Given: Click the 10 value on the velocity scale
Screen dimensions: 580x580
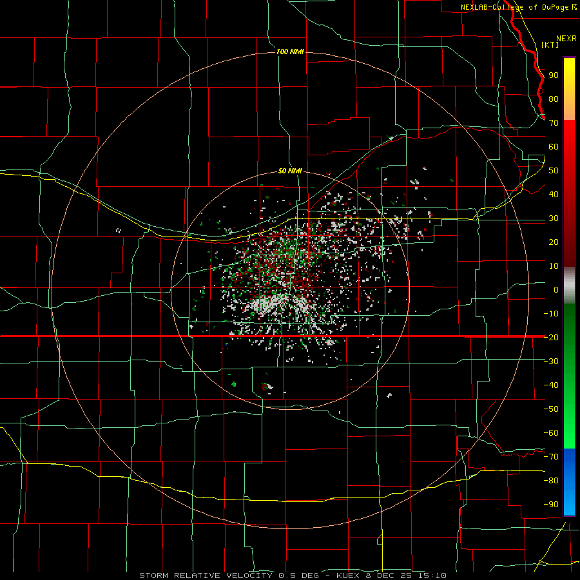Looking at the screenshot, I should pyautogui.click(x=554, y=266).
